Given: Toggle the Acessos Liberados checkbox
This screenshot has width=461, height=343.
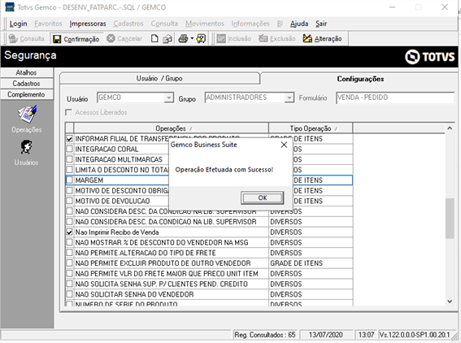Looking at the screenshot, I should pos(68,112).
